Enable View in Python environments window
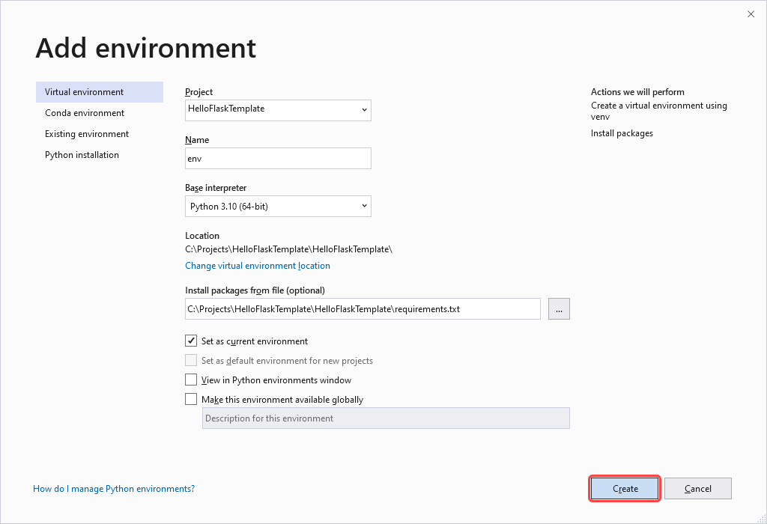The image size is (767, 524). point(191,380)
